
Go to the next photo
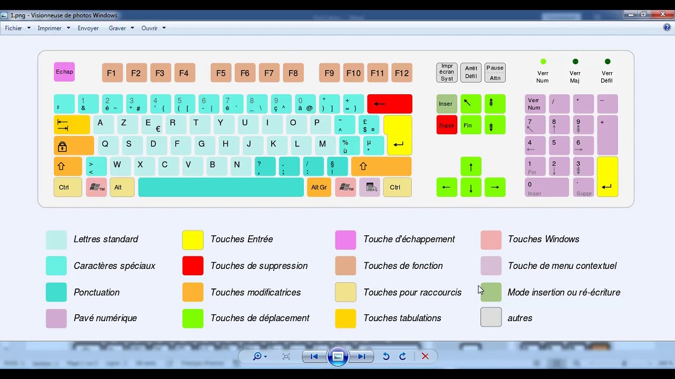[362, 356]
